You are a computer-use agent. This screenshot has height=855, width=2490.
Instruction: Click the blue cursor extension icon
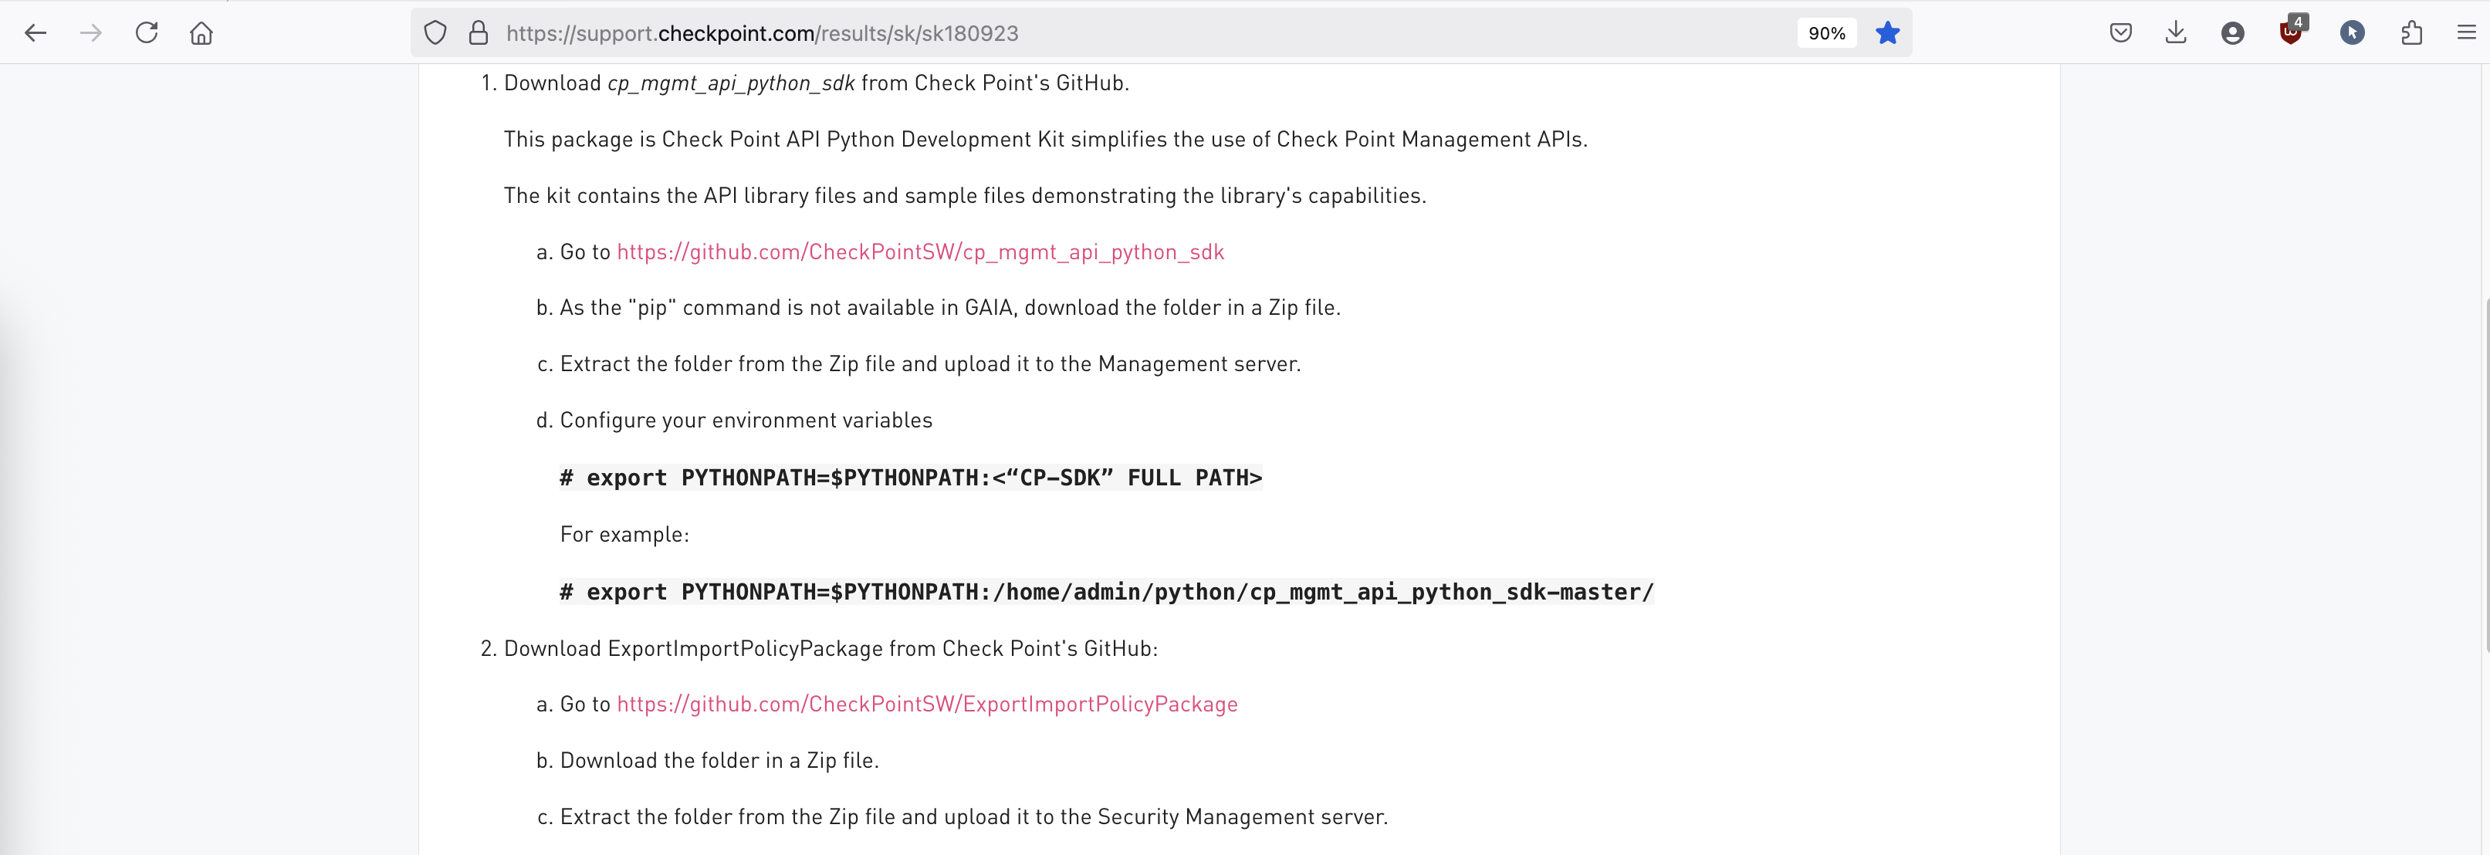tap(2352, 33)
